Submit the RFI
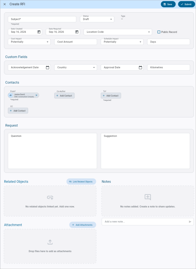The width and height of the screenshot is (196, 269). 186,4
